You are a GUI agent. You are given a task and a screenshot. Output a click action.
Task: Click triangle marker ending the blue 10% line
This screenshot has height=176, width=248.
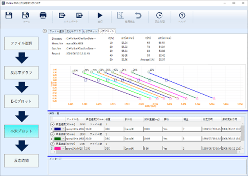(x=214, y=98)
